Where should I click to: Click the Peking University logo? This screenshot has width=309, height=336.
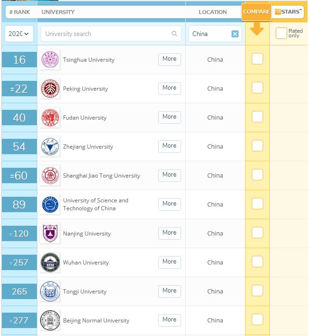coord(50,88)
